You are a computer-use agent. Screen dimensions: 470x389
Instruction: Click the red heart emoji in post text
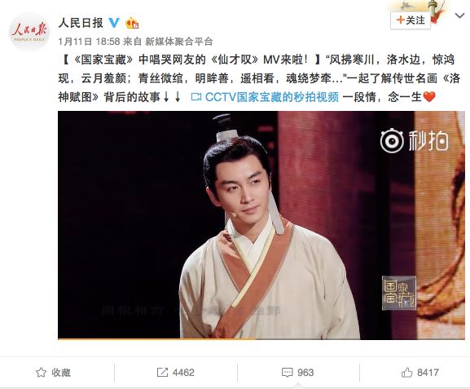tap(429, 97)
